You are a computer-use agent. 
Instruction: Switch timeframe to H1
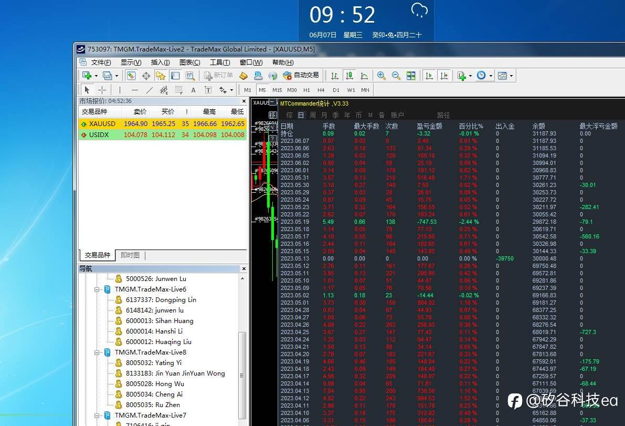(x=307, y=90)
